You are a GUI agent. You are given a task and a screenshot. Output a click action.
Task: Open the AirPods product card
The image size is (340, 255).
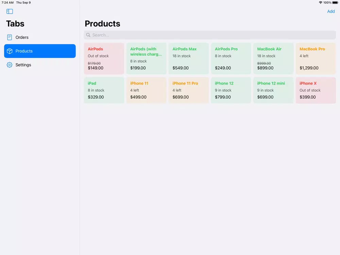[x=104, y=58]
